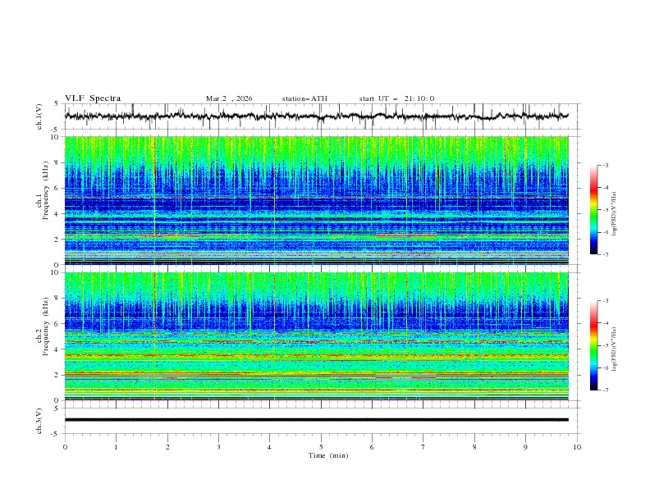Click the '5' tick on the time axis
Viewport: 650px width, 502px height.
click(x=321, y=447)
